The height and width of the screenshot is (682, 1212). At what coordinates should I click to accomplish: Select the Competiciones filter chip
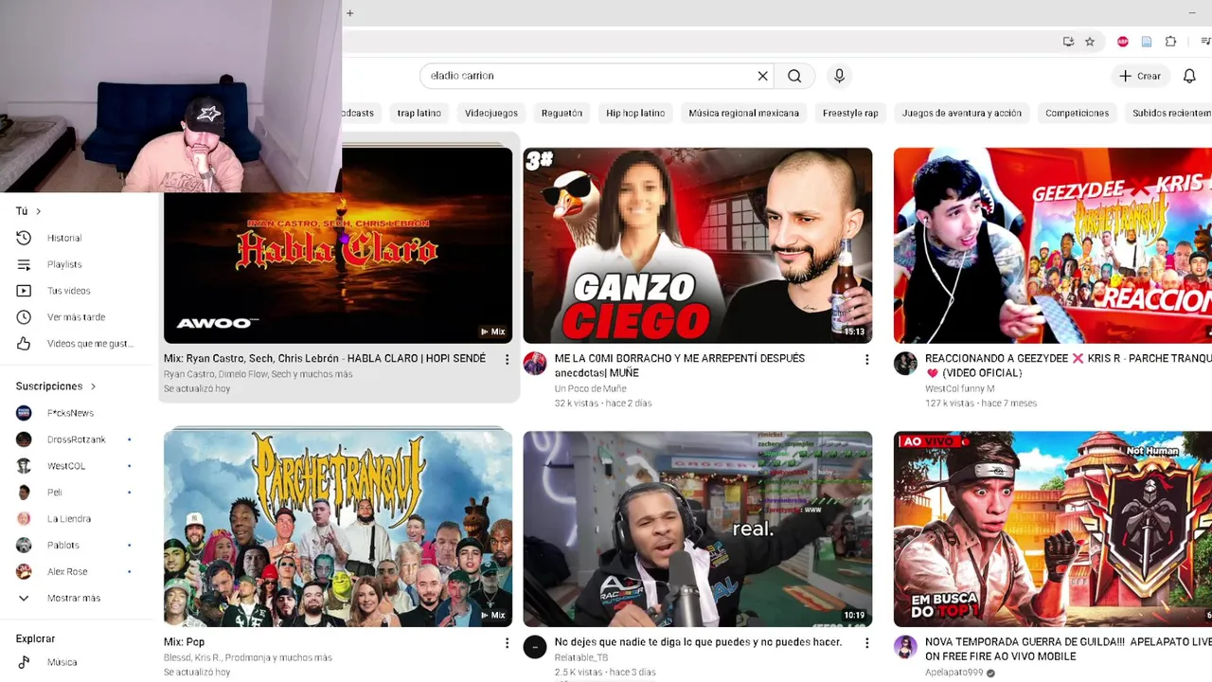point(1077,113)
